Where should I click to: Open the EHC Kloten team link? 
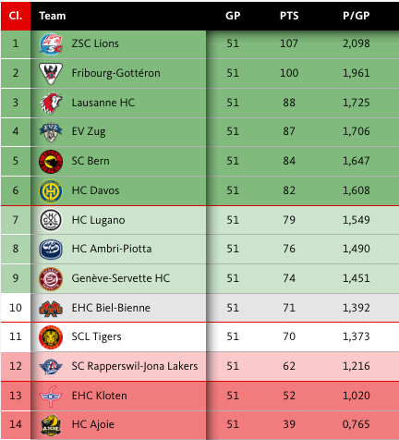(99, 396)
